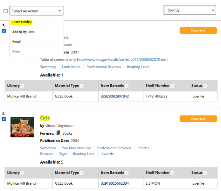This screenshot has width=221, height=191.
Task: Choose Email from the action menu
Action: 17,42
